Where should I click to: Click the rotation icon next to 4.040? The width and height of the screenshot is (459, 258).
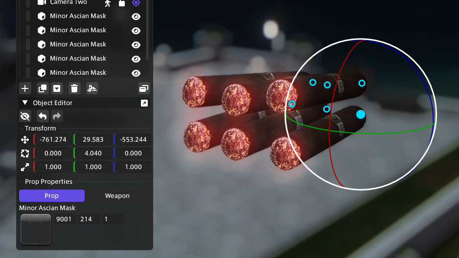point(25,153)
